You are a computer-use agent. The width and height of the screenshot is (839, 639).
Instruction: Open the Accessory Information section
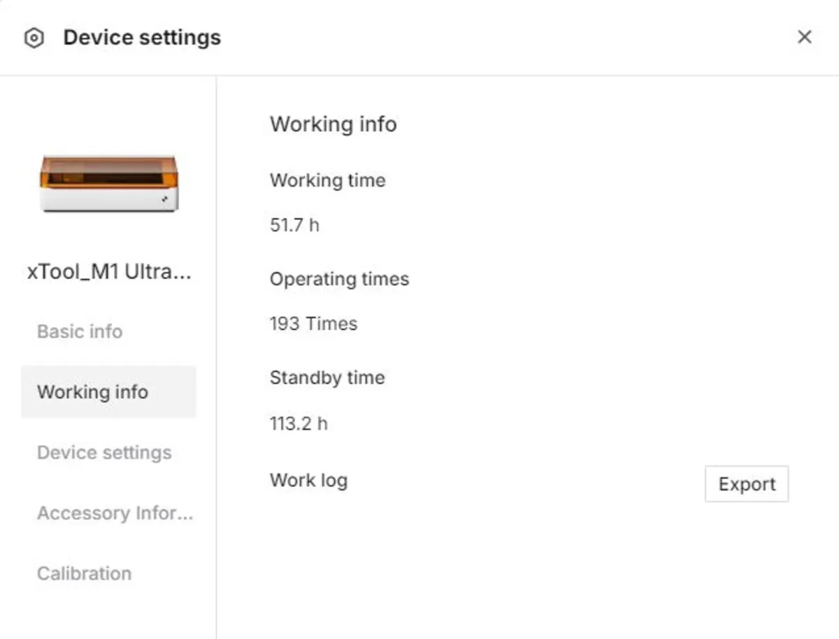[x=115, y=513]
